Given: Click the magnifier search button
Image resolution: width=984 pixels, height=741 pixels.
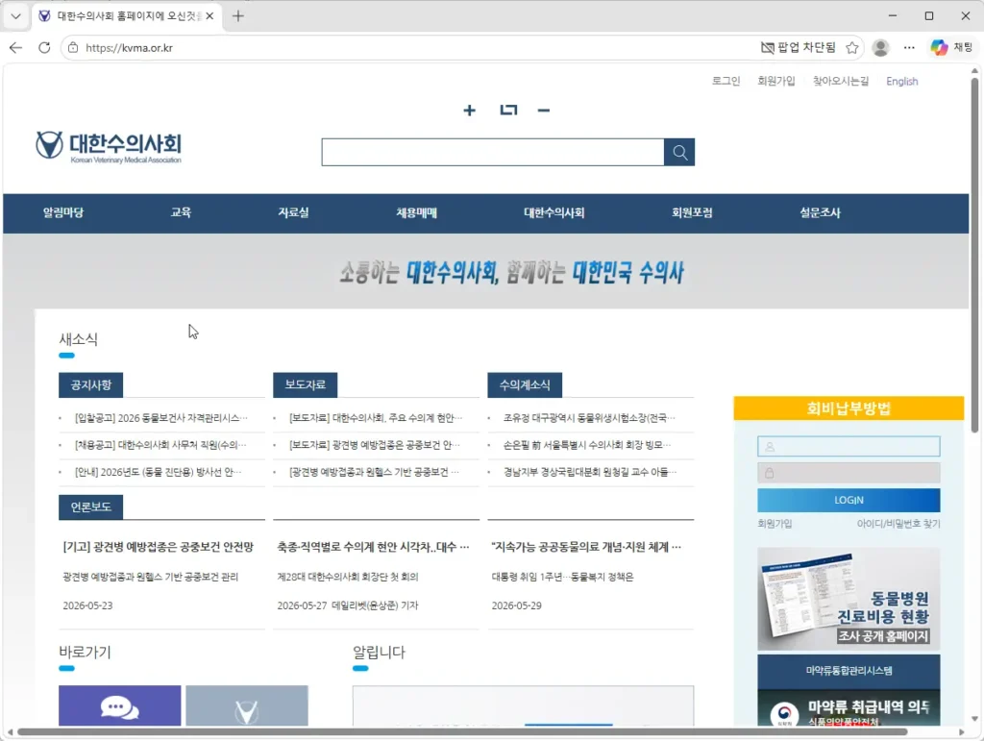Looking at the screenshot, I should point(679,152).
